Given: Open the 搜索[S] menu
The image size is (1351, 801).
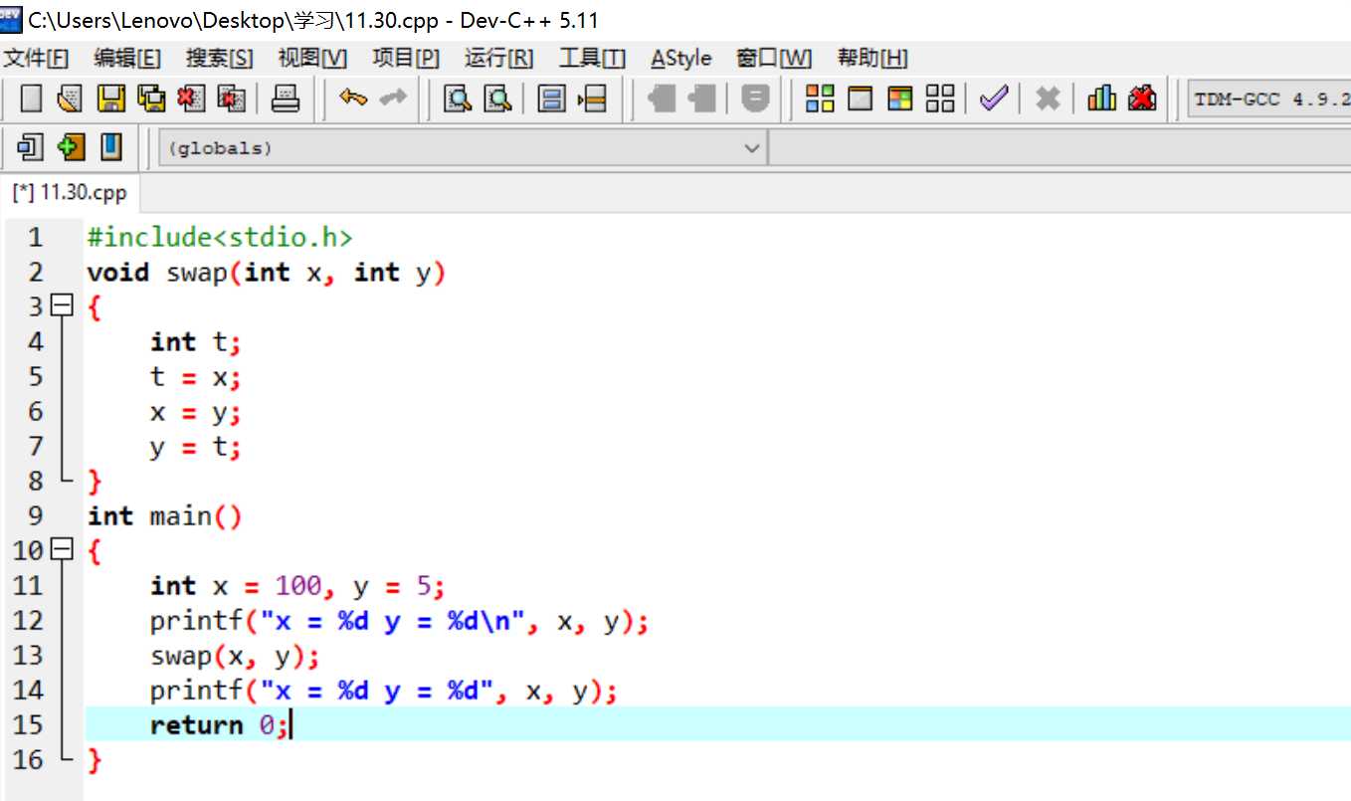Looking at the screenshot, I should point(220,58).
